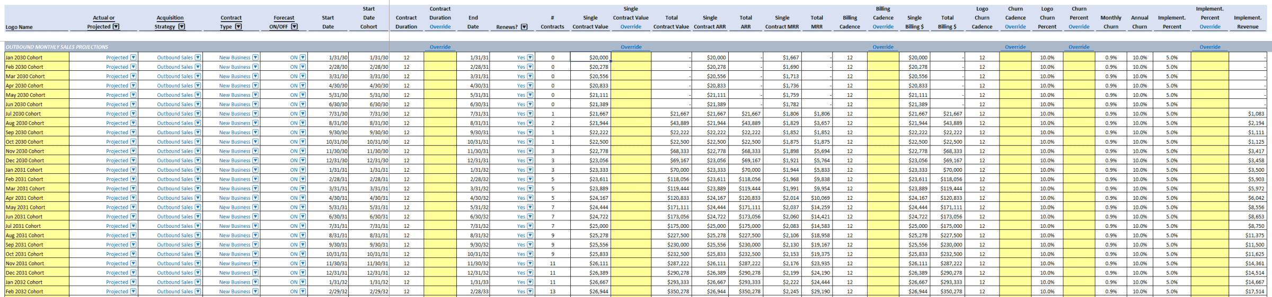The image size is (1272, 297).
Task: Select the $350,278 Total Contract Value cell for Feb 2032
Action: click(x=671, y=291)
